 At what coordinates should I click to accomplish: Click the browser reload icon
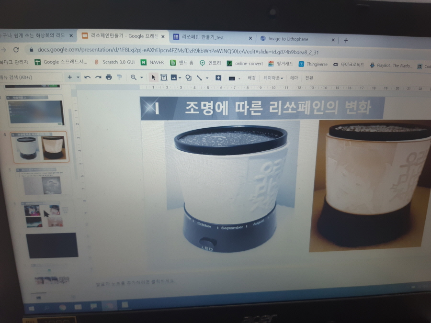click(x=16, y=49)
